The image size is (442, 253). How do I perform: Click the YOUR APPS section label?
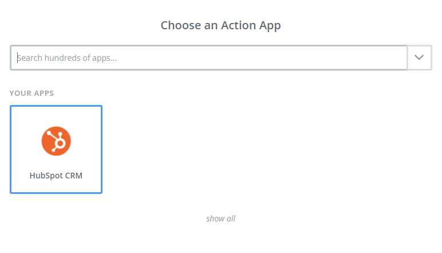(x=32, y=93)
